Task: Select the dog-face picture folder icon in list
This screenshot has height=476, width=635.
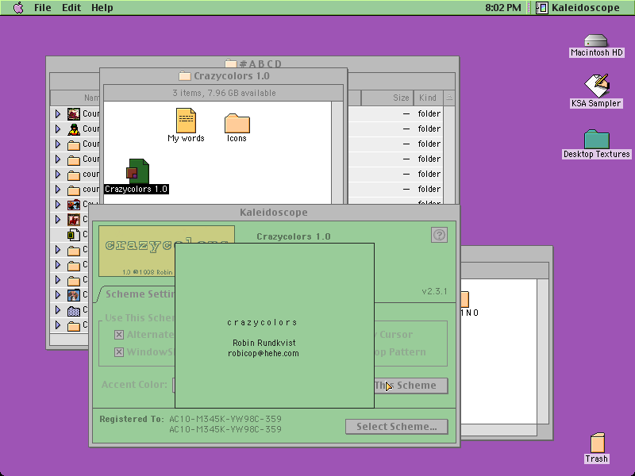Action: pos(74,295)
